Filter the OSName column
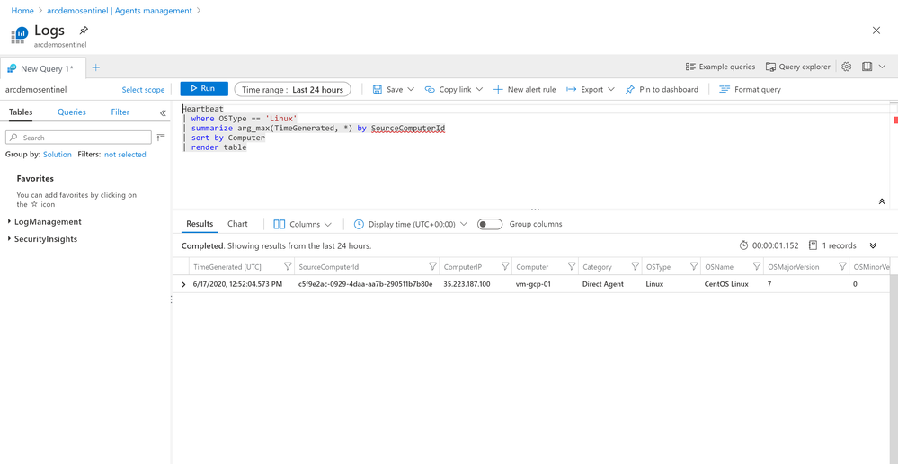This screenshot has height=464, width=898. [757, 267]
